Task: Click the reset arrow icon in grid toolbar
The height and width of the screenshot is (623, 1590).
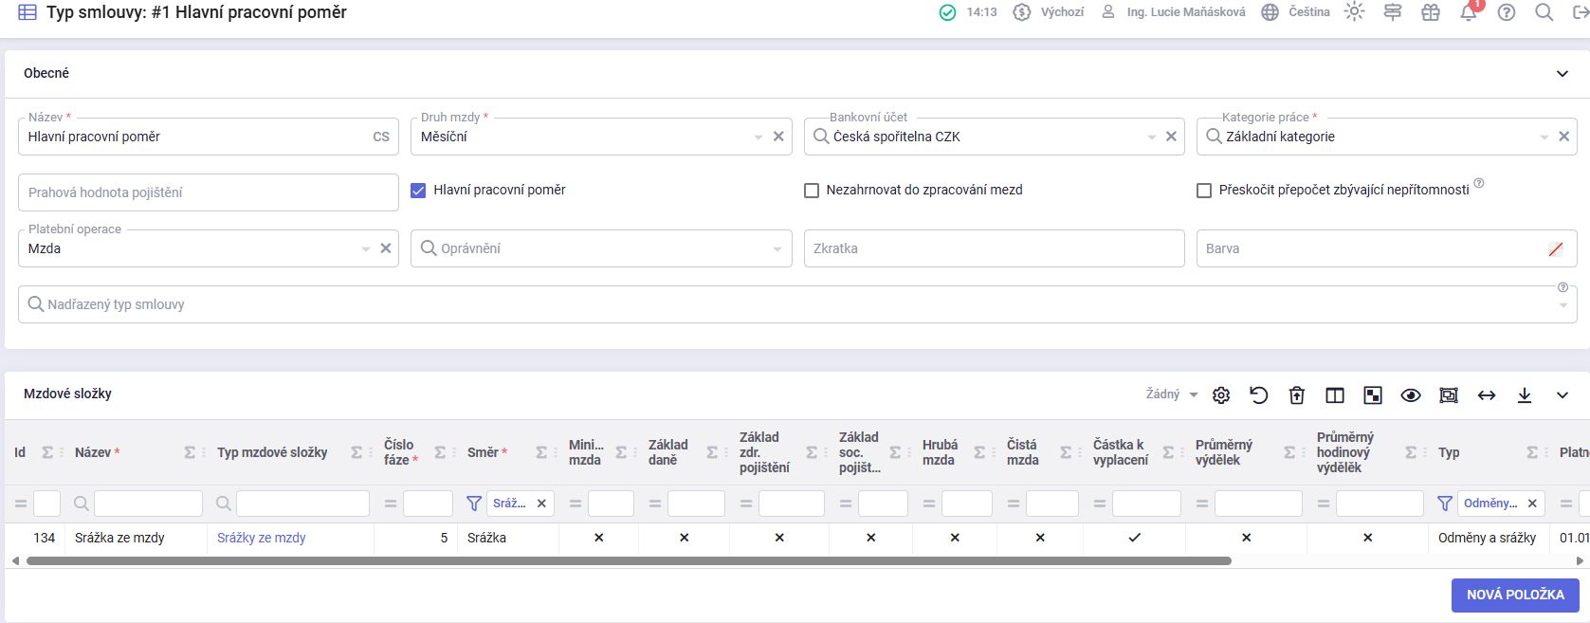Action: click(1259, 395)
